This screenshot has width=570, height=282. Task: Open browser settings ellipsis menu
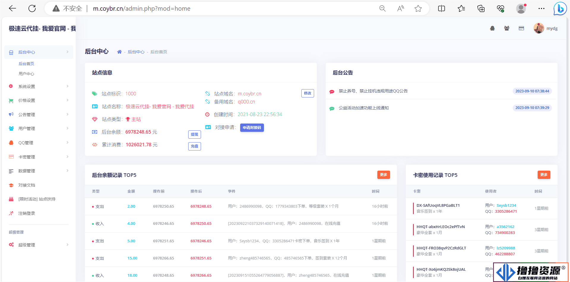(x=541, y=9)
